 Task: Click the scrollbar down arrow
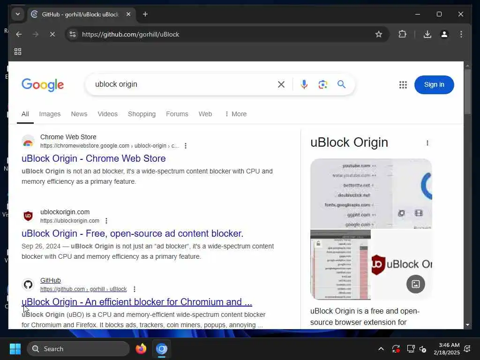[467, 324]
